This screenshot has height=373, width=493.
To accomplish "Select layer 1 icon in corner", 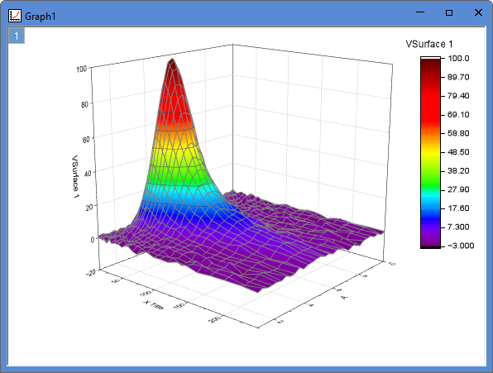I will [x=17, y=36].
